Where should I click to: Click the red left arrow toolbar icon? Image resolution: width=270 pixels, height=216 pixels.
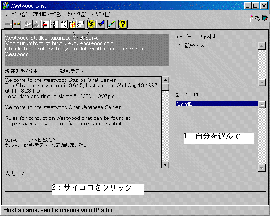pyautogui.click(x=45, y=24)
